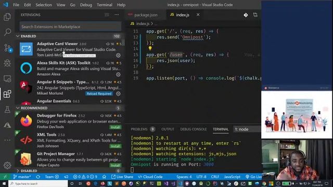Viewport: 333px width, 187px height.
Task: Open Remote Explorer icon in activity bar
Action: click(x=7, y=78)
